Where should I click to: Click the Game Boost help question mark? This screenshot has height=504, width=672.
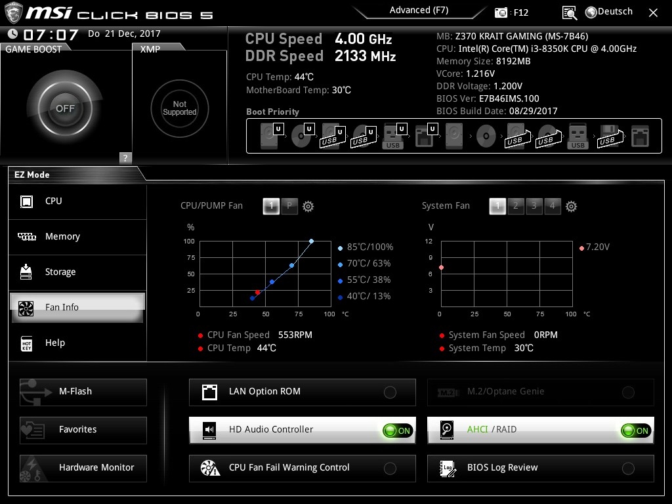pyautogui.click(x=125, y=157)
